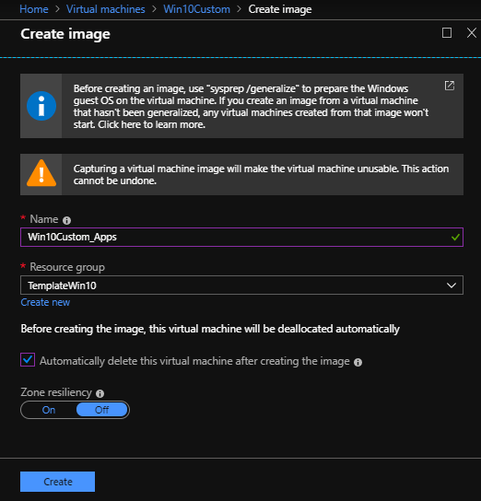Viewport: 481px width, 501px height.
Task: Expand the Resource group dropdown arrow
Action: click(x=452, y=285)
